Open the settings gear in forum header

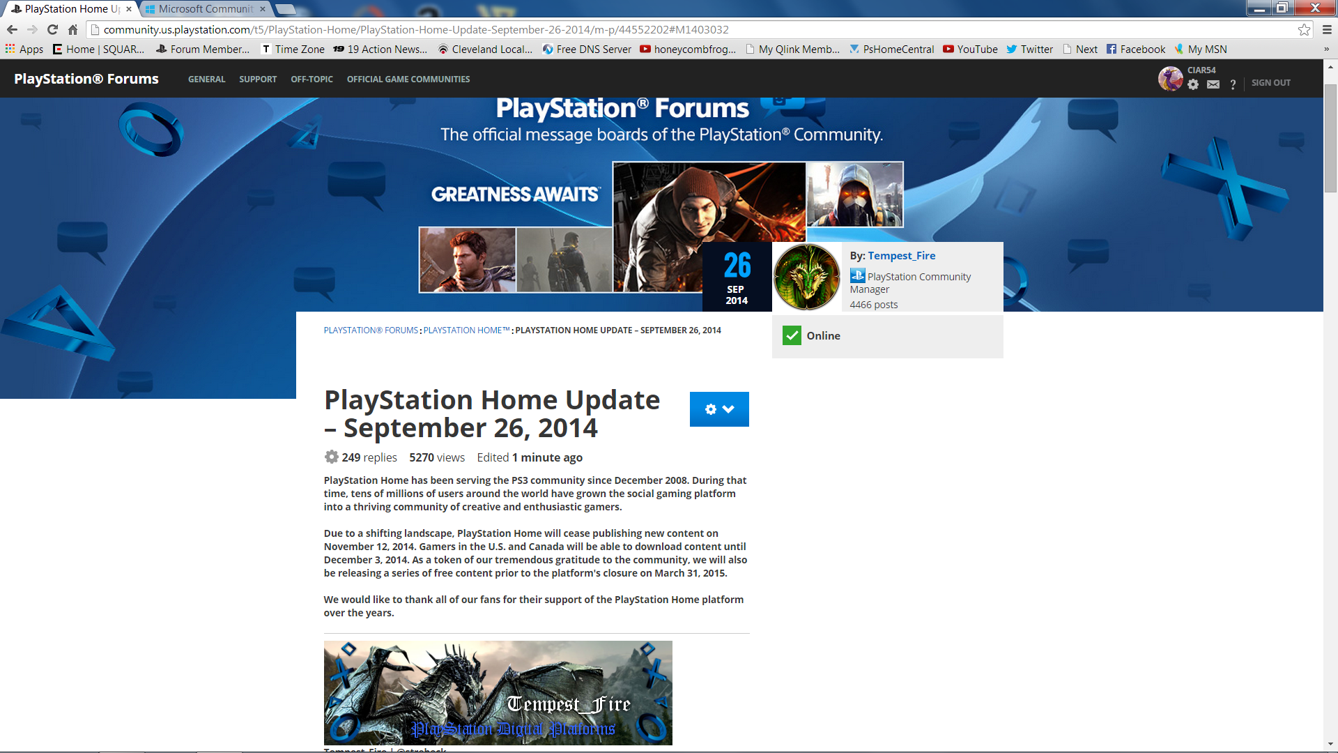1193,84
